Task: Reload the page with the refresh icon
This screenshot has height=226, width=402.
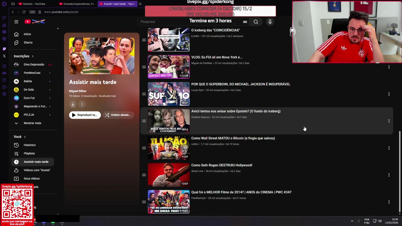Action: pos(24,12)
